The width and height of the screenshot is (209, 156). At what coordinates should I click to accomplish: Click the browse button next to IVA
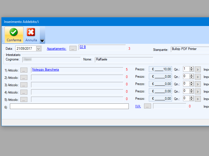click(x=147, y=106)
